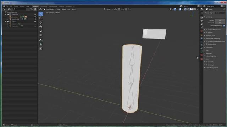Open World properties tab
This screenshot has height=127, width=227.
tap(201, 31)
